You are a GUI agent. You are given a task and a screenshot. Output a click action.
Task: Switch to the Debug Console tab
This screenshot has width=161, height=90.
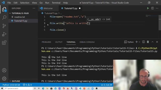pyautogui.click(x=87, y=42)
